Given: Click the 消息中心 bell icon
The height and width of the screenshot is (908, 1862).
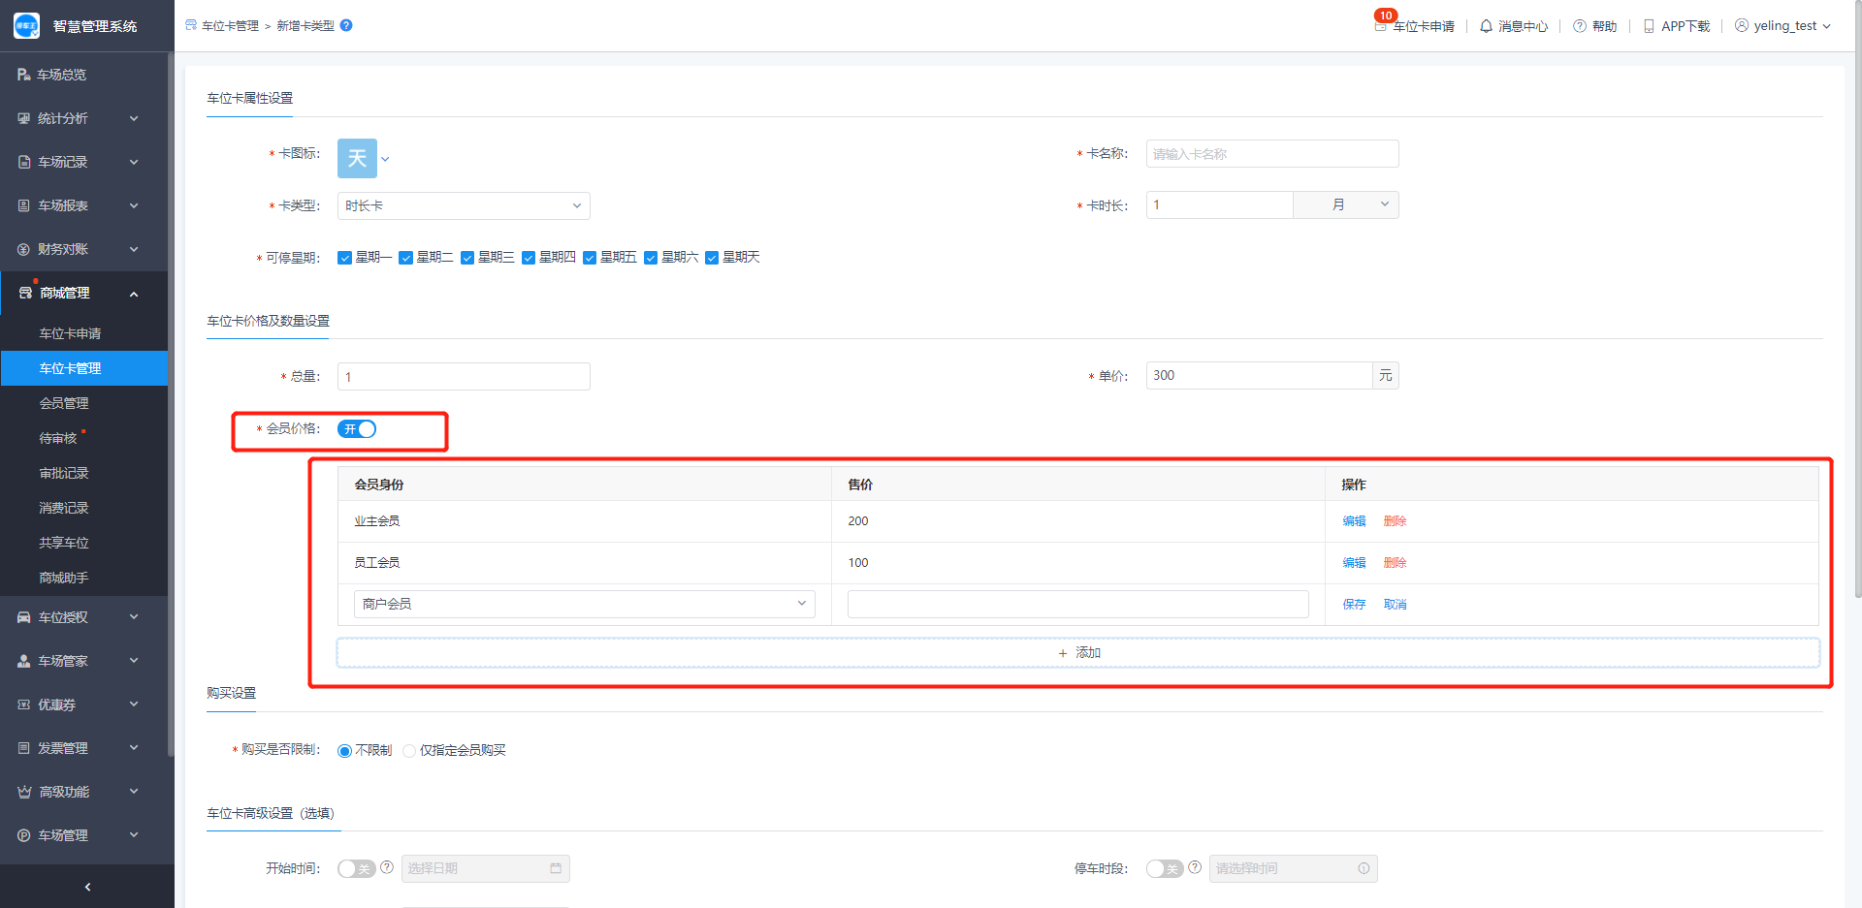Looking at the screenshot, I should pos(1486,26).
